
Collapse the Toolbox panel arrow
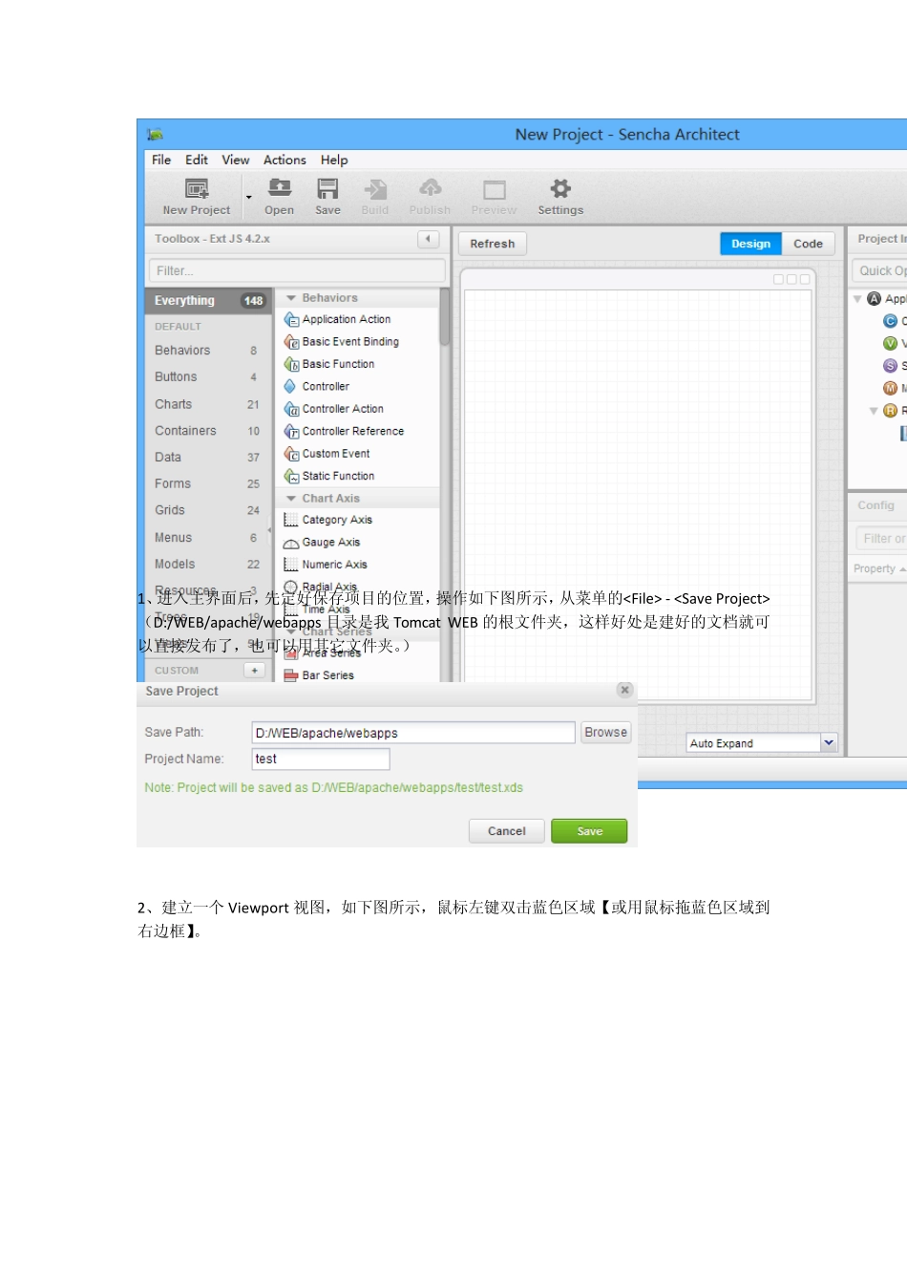428,239
